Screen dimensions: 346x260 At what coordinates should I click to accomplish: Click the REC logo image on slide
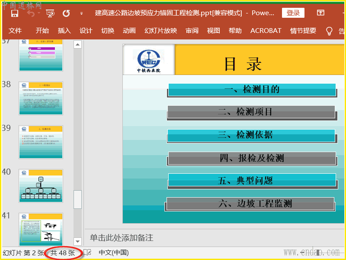[148, 59]
